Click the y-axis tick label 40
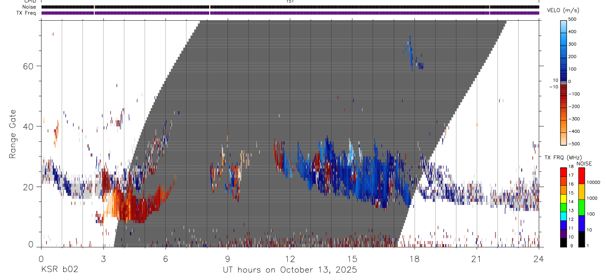 [x=29, y=126]
